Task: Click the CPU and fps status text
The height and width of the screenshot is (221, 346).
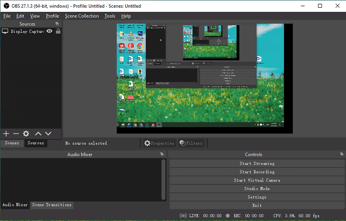Action: 296,216
